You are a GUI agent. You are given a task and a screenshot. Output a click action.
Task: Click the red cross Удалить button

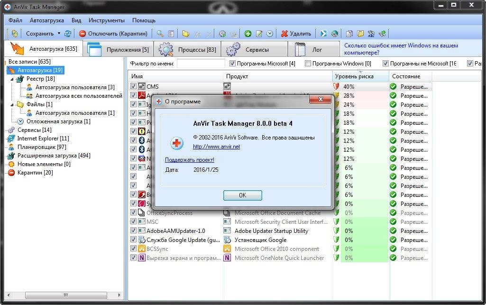(296, 34)
